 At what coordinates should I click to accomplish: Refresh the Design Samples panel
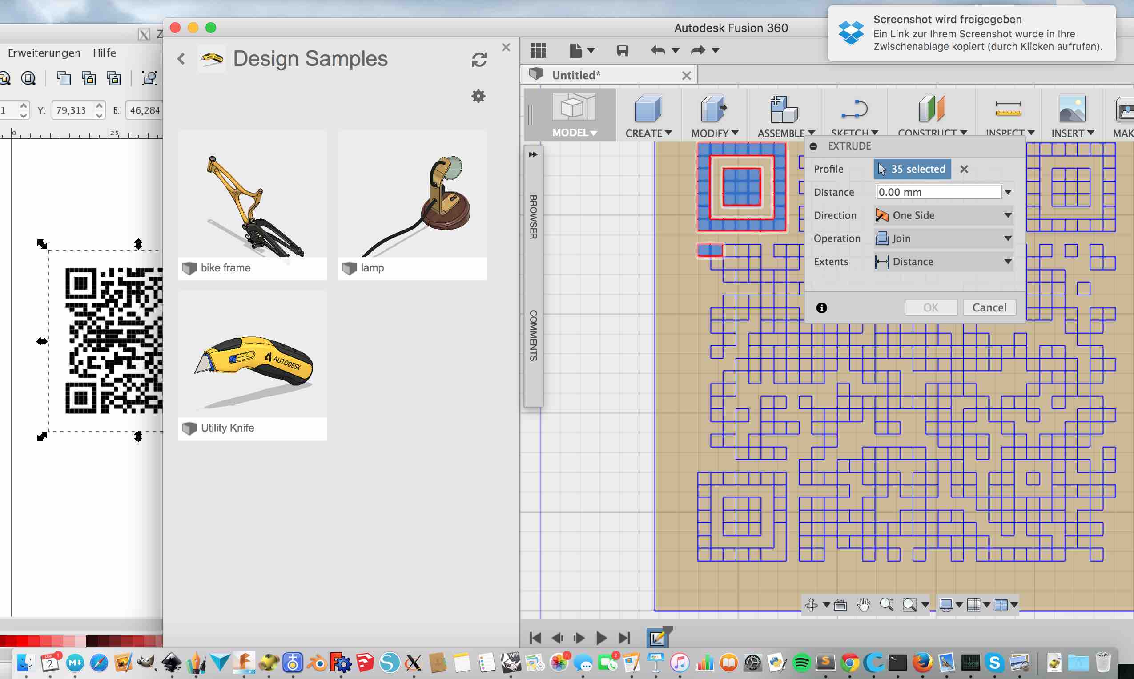tap(479, 60)
